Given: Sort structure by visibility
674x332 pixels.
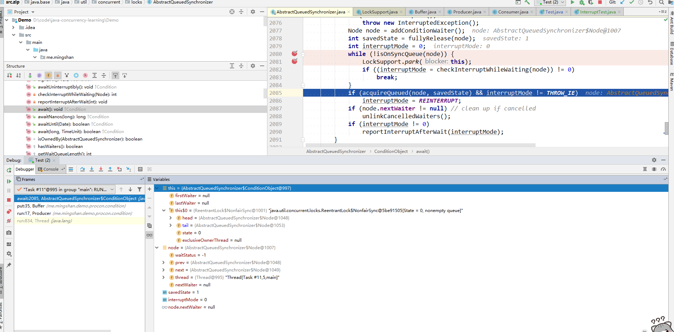Looking at the screenshot, I should (9, 75).
